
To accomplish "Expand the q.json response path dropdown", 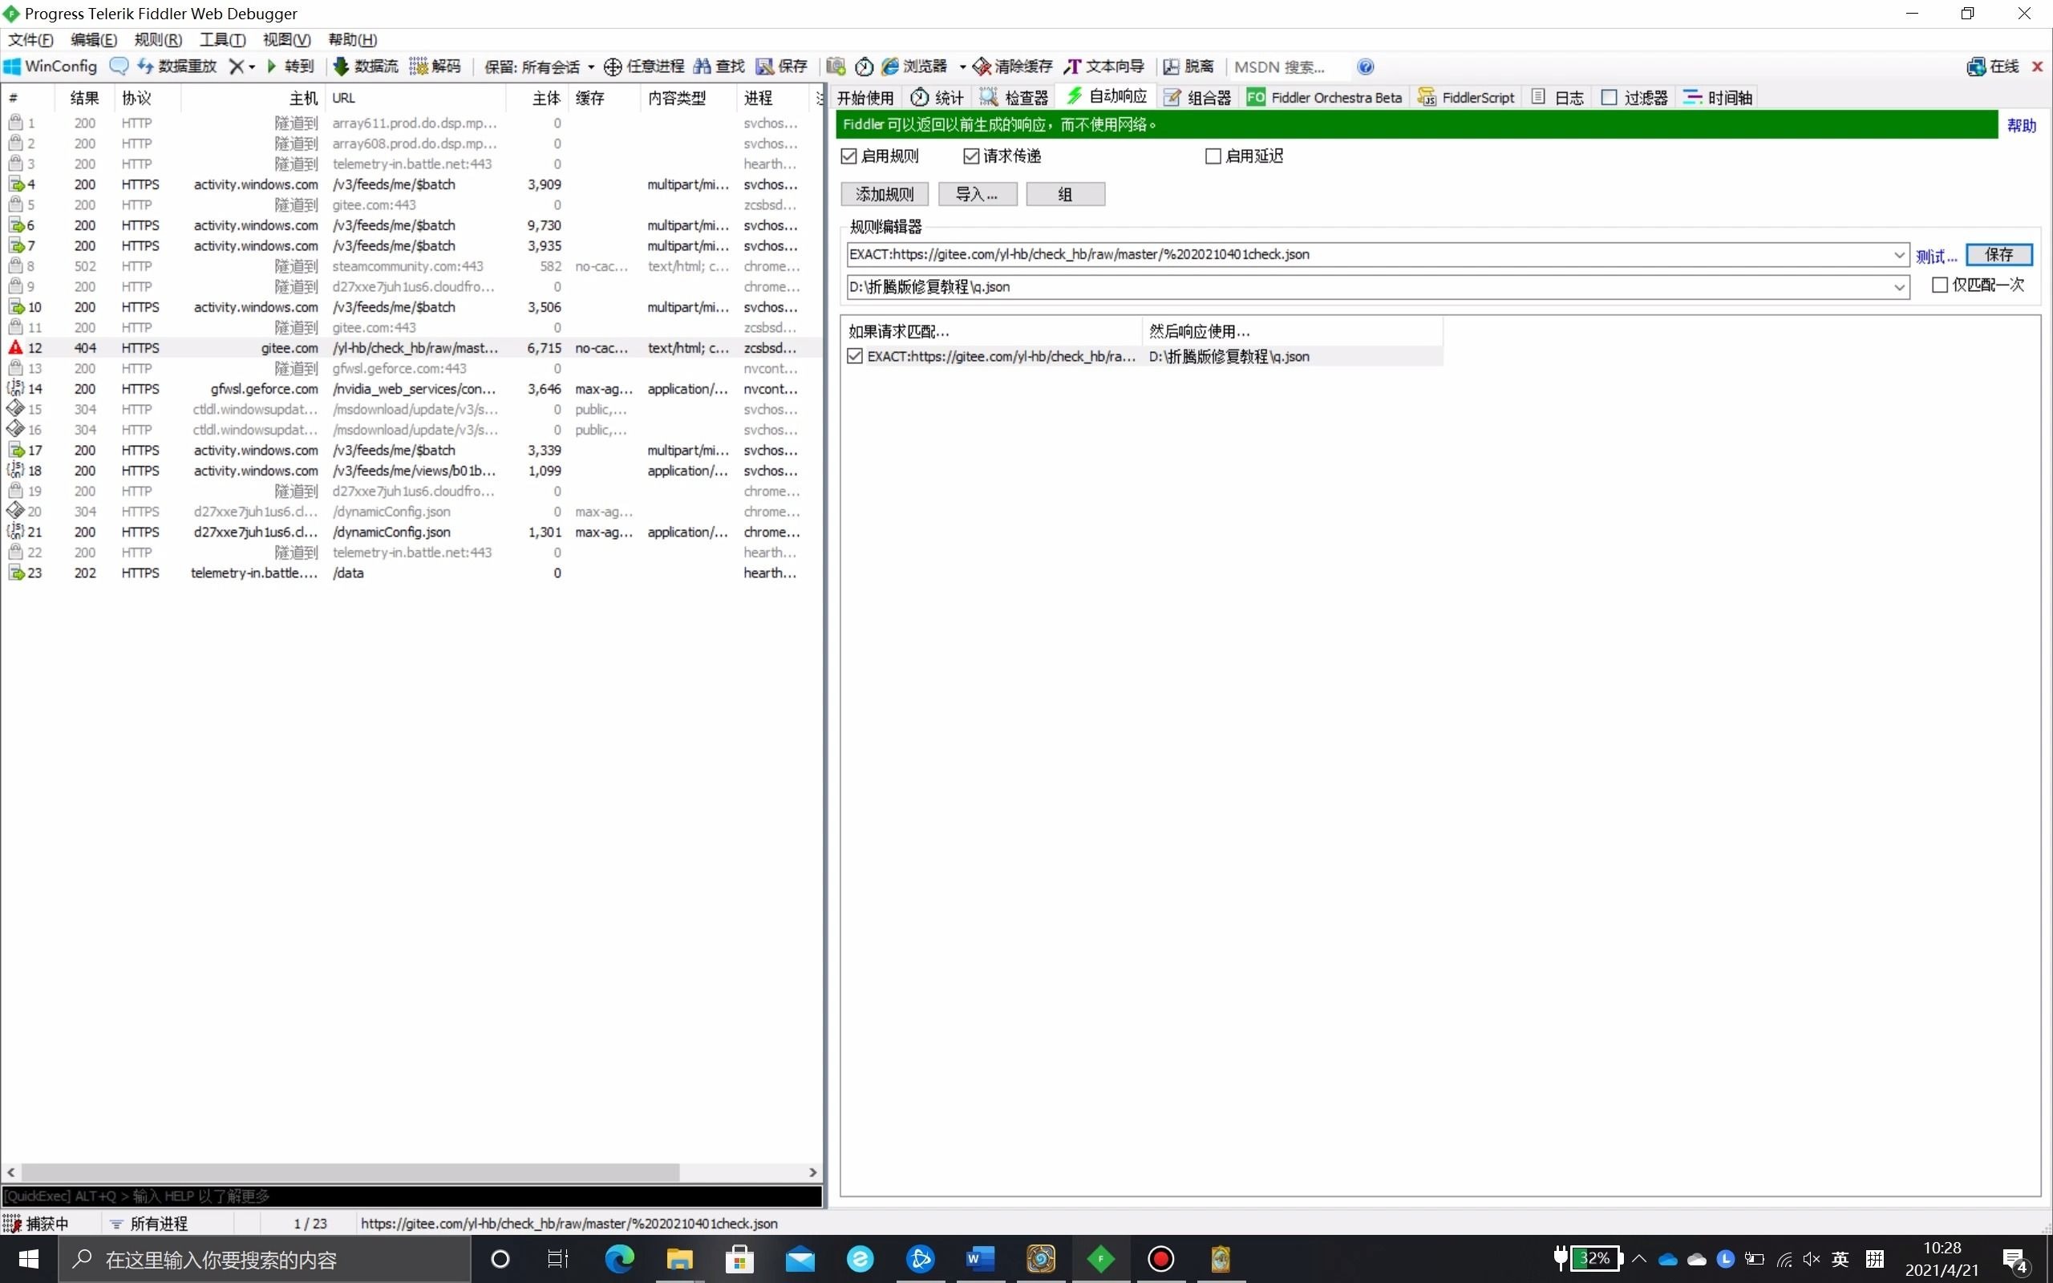I will (x=1898, y=287).
